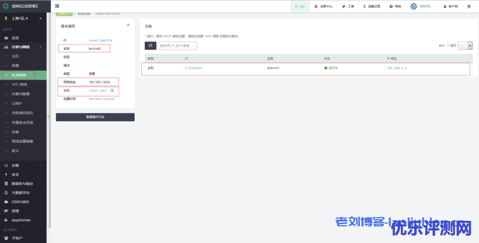Click the sidebar collapse handle
The height and width of the screenshot is (243, 479).
pyautogui.click(x=48, y=116)
